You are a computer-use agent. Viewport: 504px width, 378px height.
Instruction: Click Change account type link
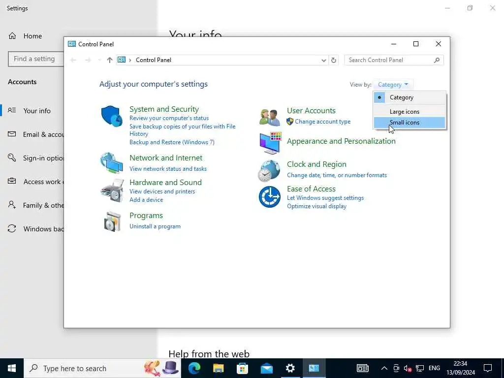tap(323, 122)
